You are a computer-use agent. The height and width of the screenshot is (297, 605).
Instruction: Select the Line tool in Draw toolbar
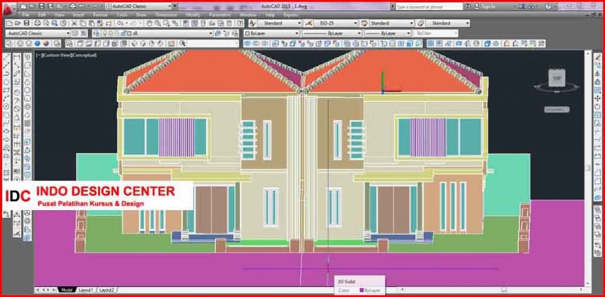(6, 57)
